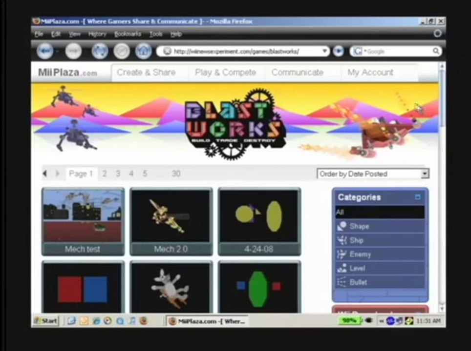Image resolution: width=471 pixels, height=351 pixels.
Task: Open the Mech 2.0 thumbnail
Action: tap(171, 222)
